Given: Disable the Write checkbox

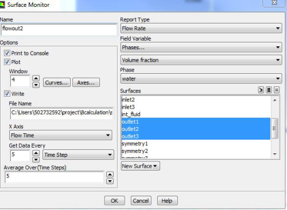Looking at the screenshot, I should [7, 94].
